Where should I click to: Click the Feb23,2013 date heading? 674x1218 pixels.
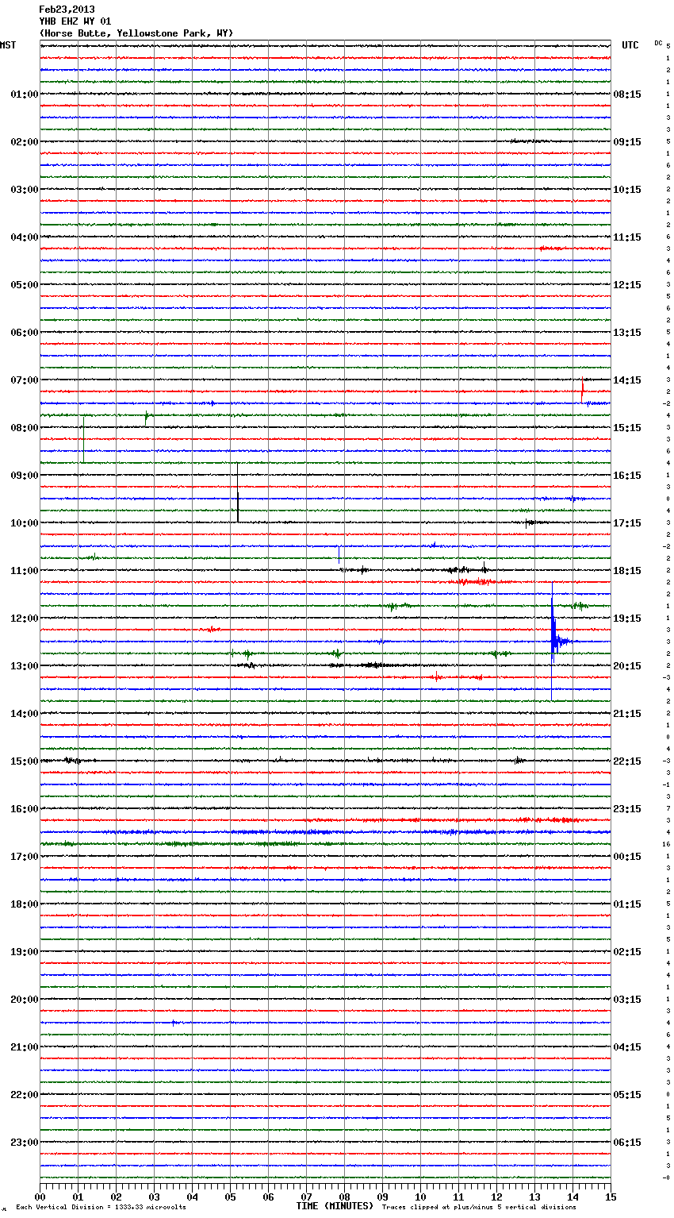(67, 10)
